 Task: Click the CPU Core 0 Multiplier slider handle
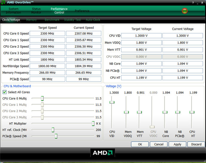[x=42, y=98]
